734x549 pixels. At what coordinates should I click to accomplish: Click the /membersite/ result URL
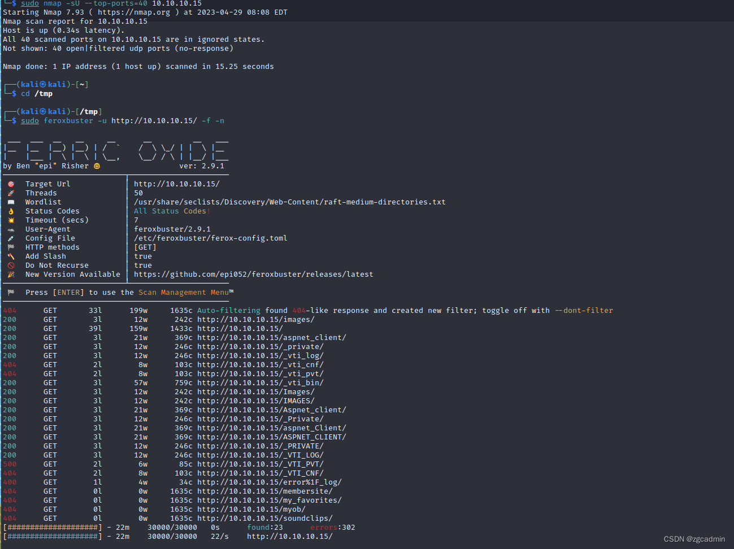click(265, 491)
